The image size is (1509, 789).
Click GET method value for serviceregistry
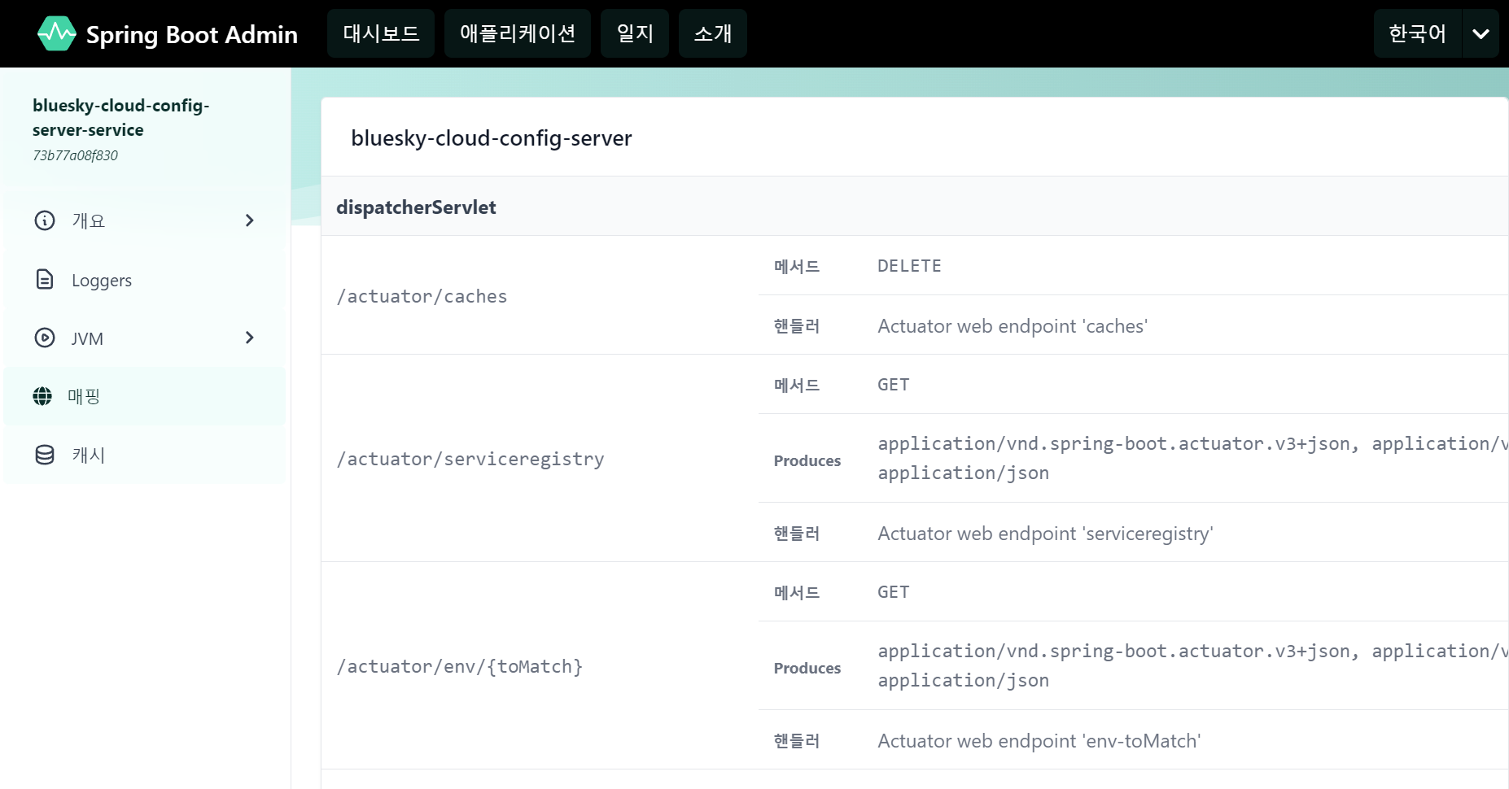893,385
